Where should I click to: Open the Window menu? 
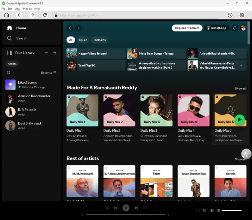click(27, 9)
